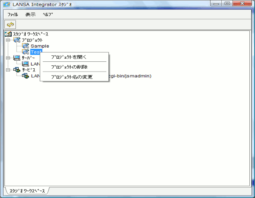Screen dimensions: 255x198
Task: Select the サーバー tree label
Action: 28,58
